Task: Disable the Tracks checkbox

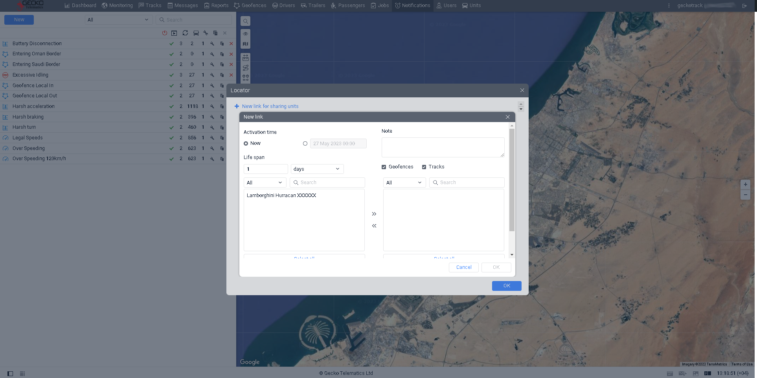Action: [x=424, y=167]
